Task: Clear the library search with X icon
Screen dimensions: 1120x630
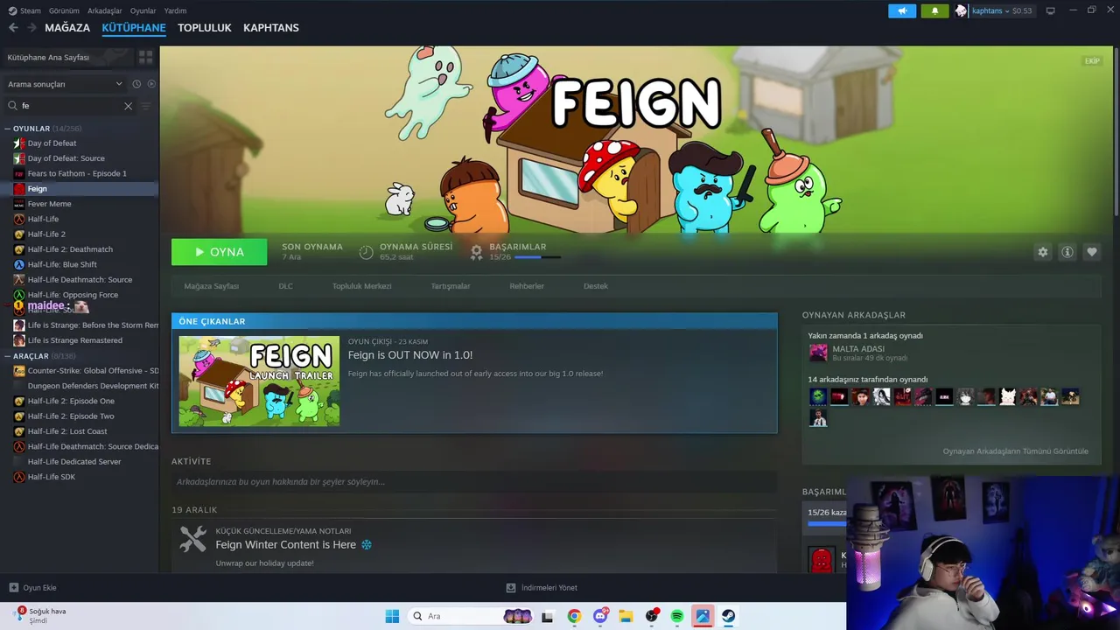Action: pos(128,106)
